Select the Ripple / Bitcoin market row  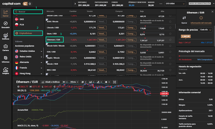coord(110,58)
